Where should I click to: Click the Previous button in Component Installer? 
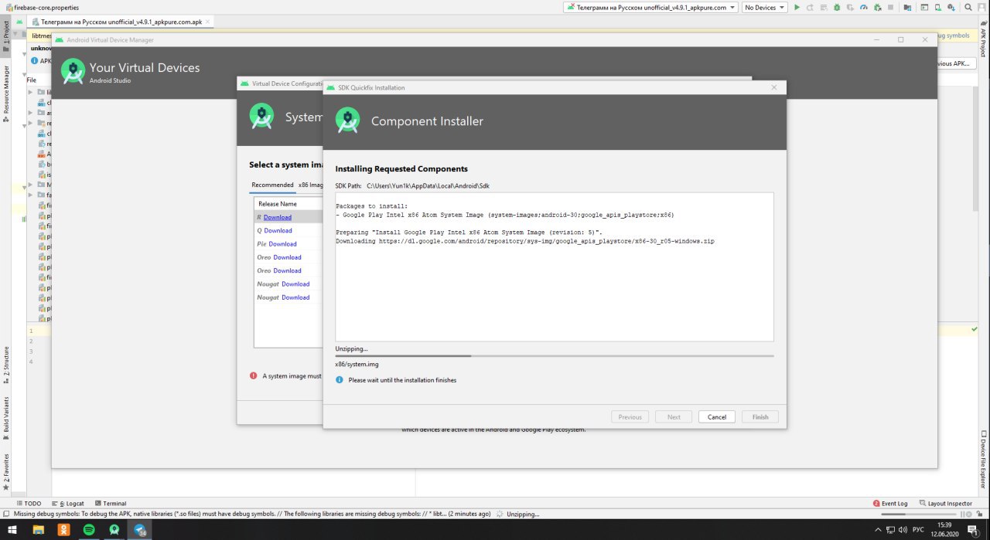[630, 416]
